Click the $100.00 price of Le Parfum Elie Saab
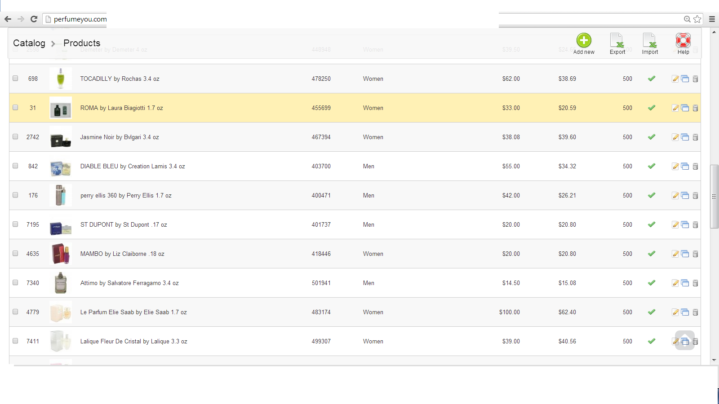The width and height of the screenshot is (719, 404). pyautogui.click(x=510, y=312)
